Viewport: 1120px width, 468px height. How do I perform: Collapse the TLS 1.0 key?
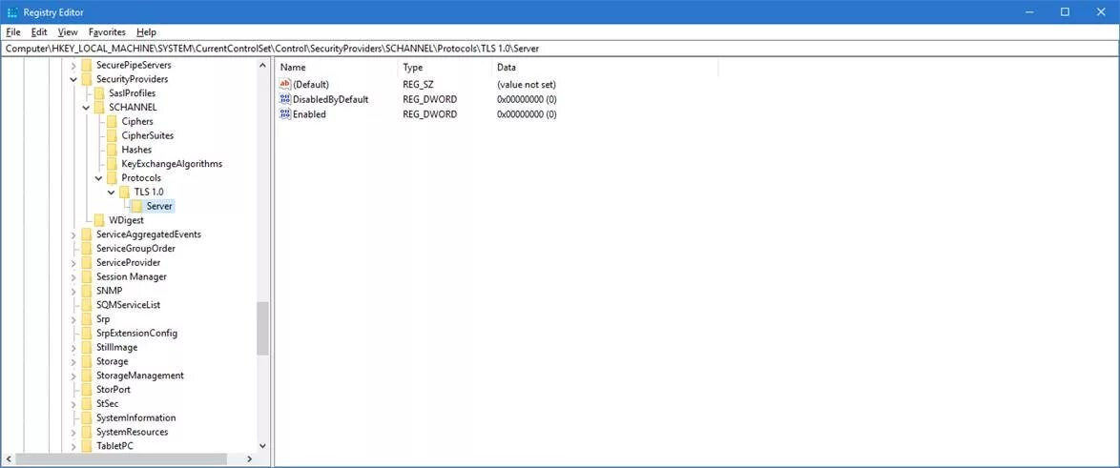tap(112, 192)
